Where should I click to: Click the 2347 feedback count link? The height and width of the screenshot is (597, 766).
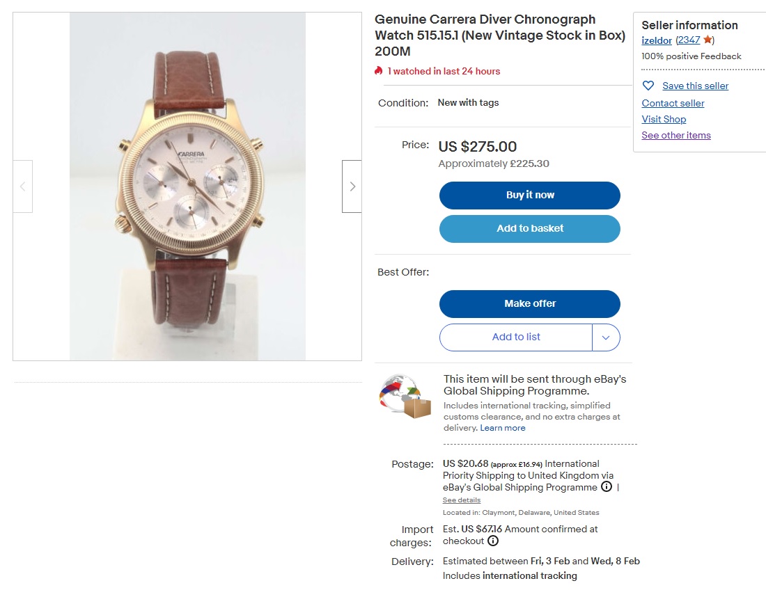(689, 40)
